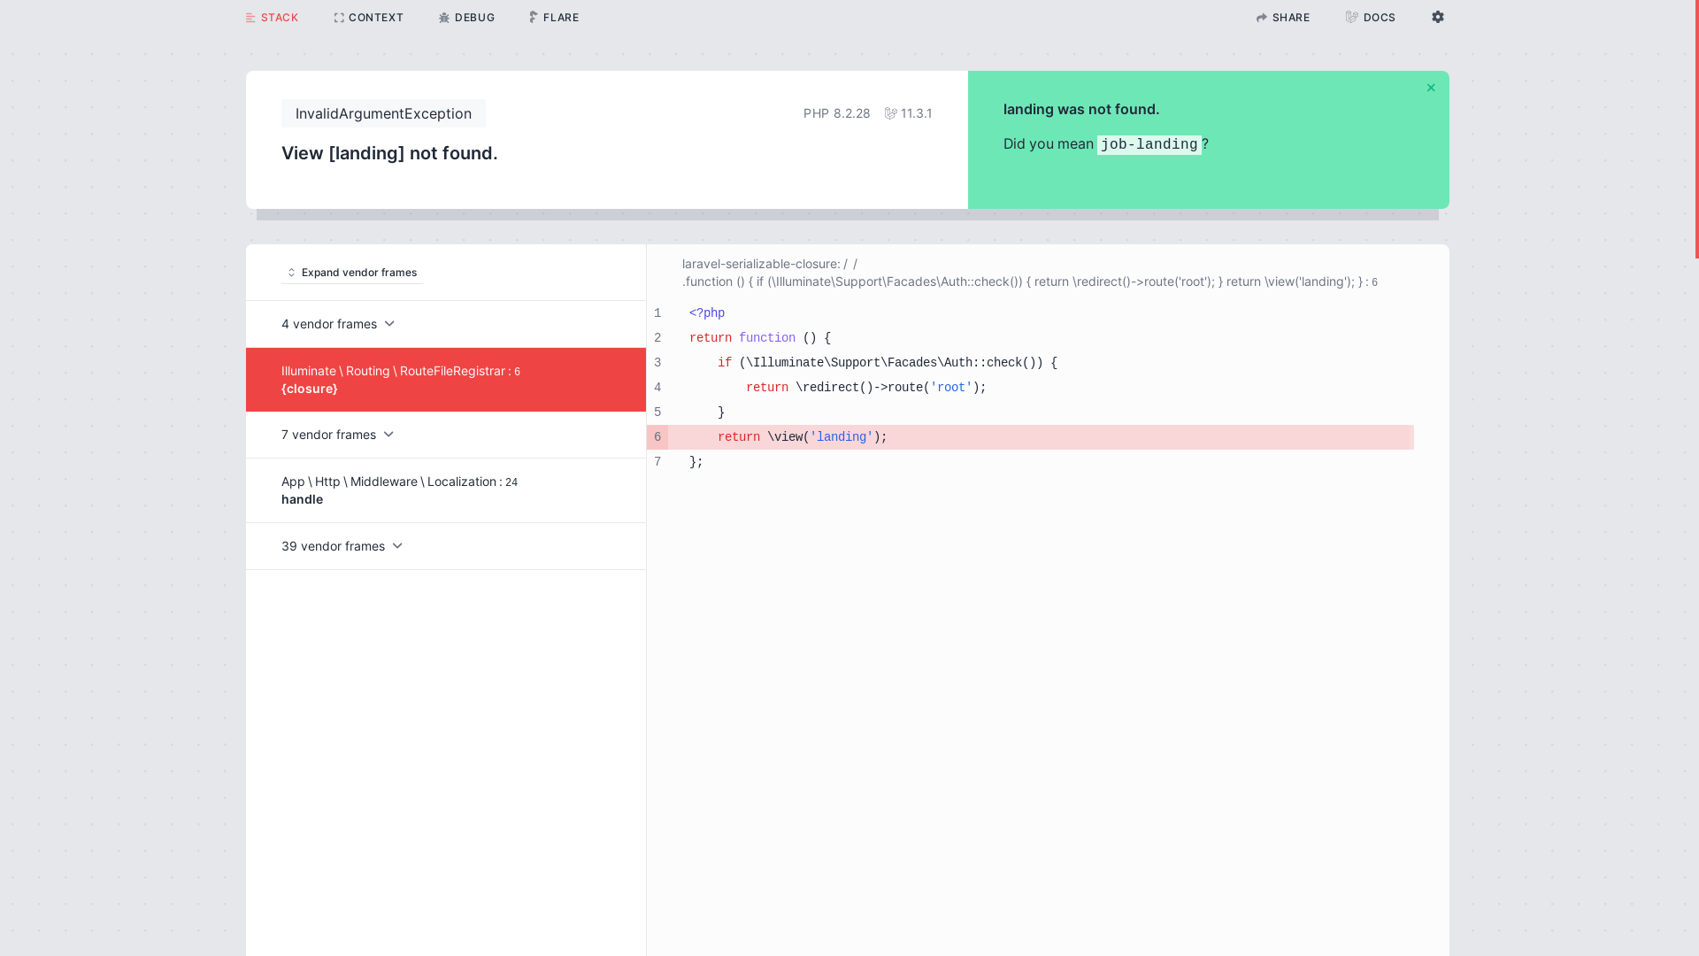Viewport: 1699px width, 956px height.
Task: Click the highlighted line 6 of code
Action: click(x=1030, y=437)
